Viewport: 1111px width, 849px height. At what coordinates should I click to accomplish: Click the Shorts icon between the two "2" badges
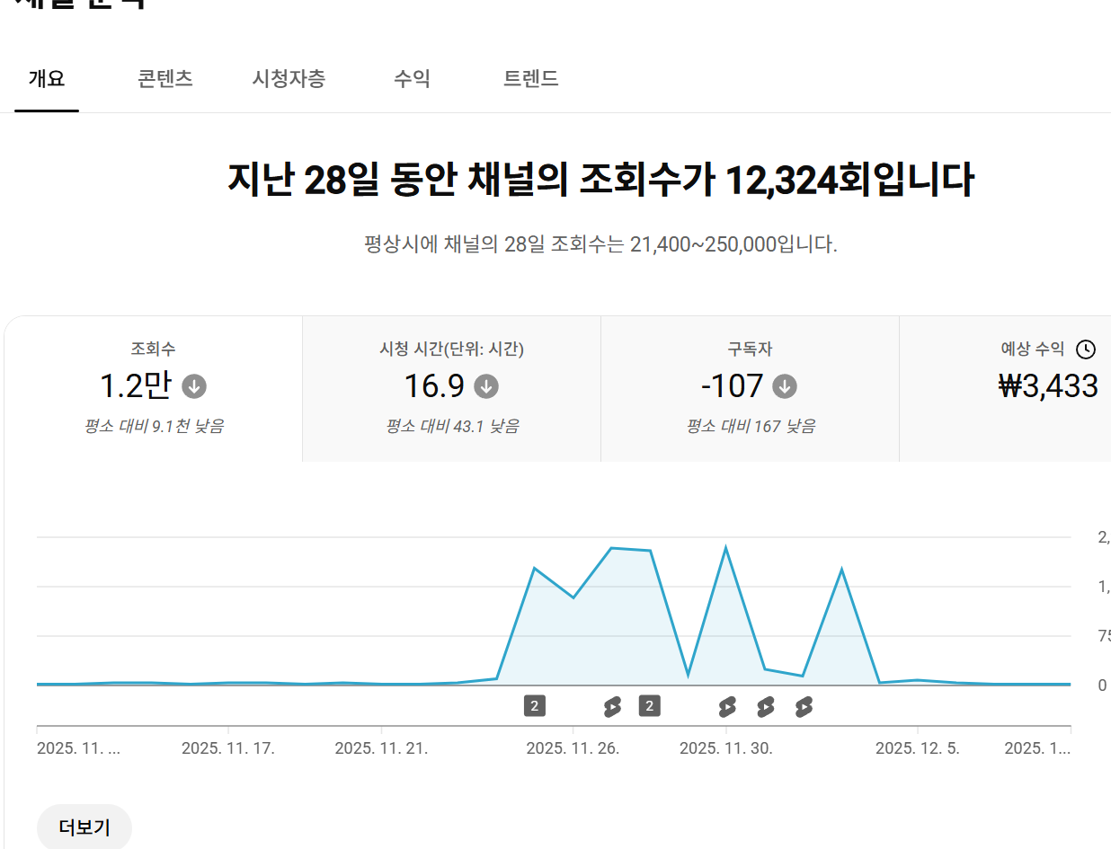612,707
